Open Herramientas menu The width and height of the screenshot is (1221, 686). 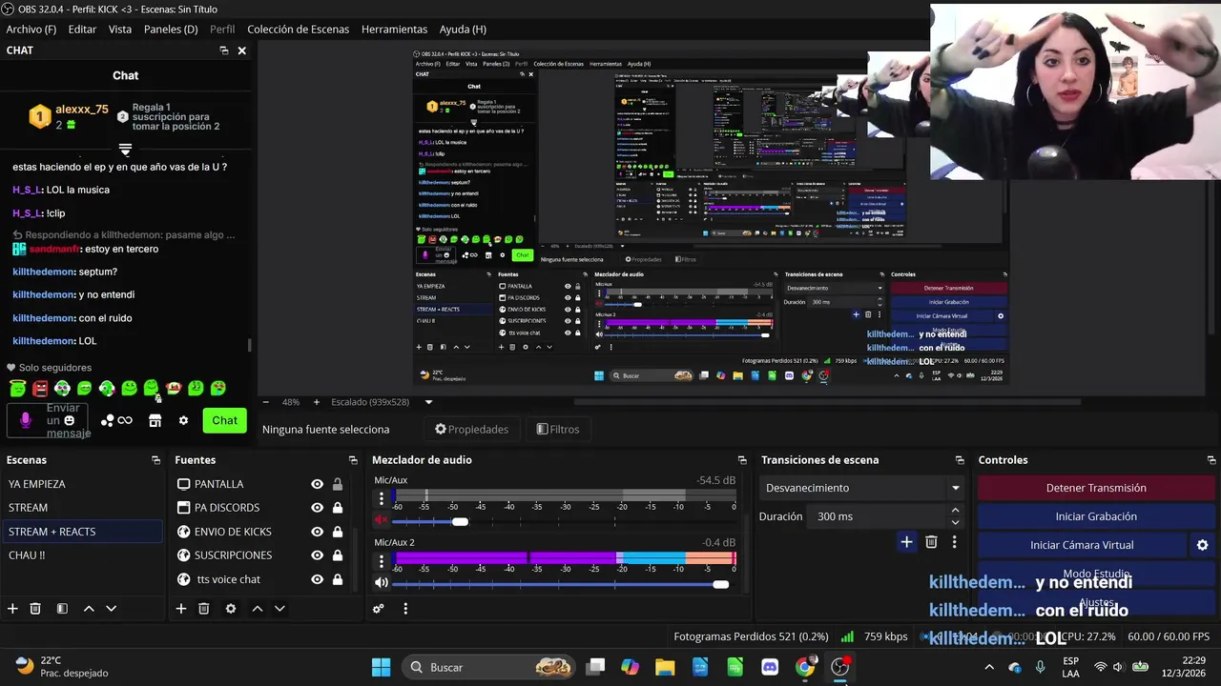tap(394, 30)
